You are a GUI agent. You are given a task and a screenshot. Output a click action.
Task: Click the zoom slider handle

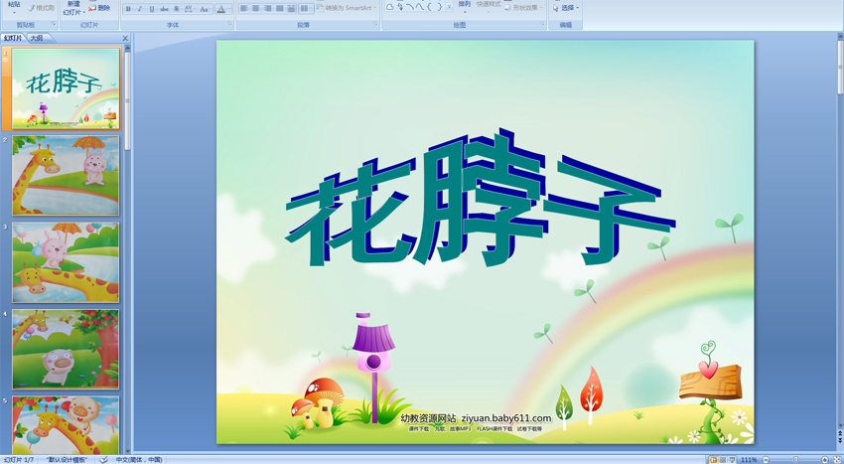[x=796, y=460]
